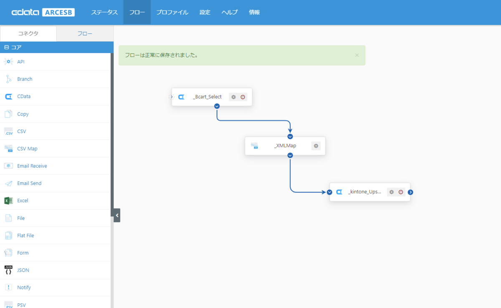
Task: Click the CData icon on _kintone_Ups node
Action: click(339, 192)
